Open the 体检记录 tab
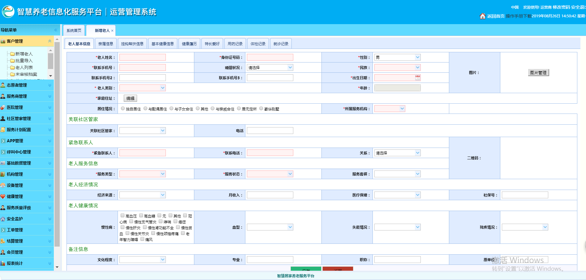 tap(258, 44)
